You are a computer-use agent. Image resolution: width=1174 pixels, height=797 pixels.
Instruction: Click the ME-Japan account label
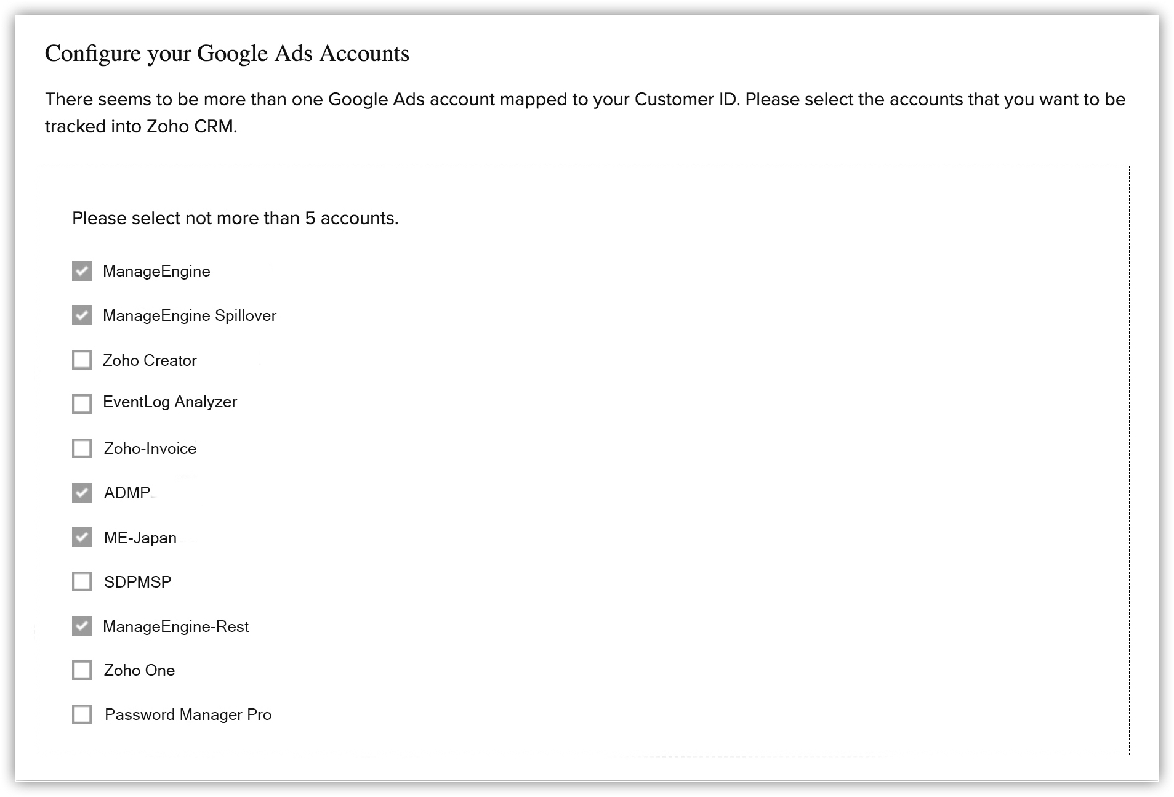click(140, 538)
